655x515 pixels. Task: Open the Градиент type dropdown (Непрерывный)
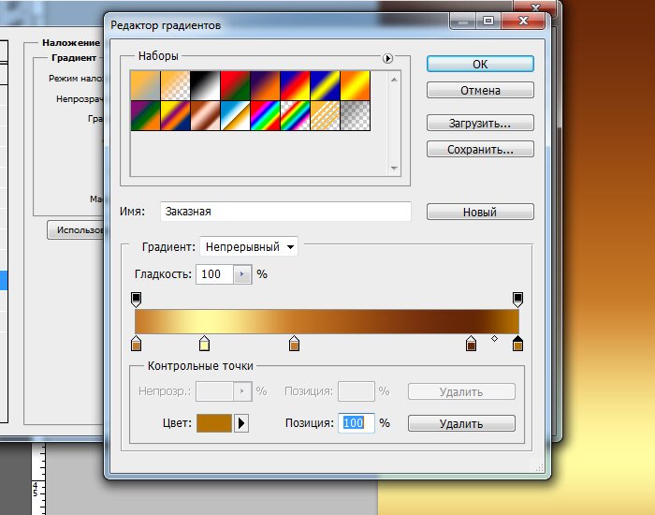click(x=249, y=247)
